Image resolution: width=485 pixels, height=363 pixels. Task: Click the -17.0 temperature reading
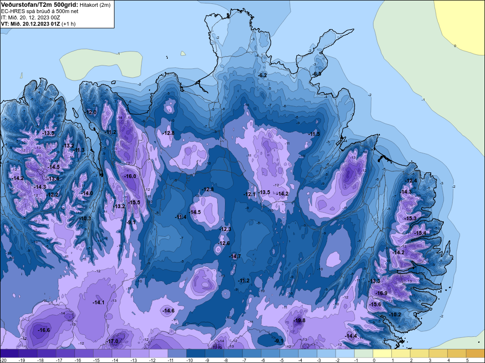coord(112,341)
